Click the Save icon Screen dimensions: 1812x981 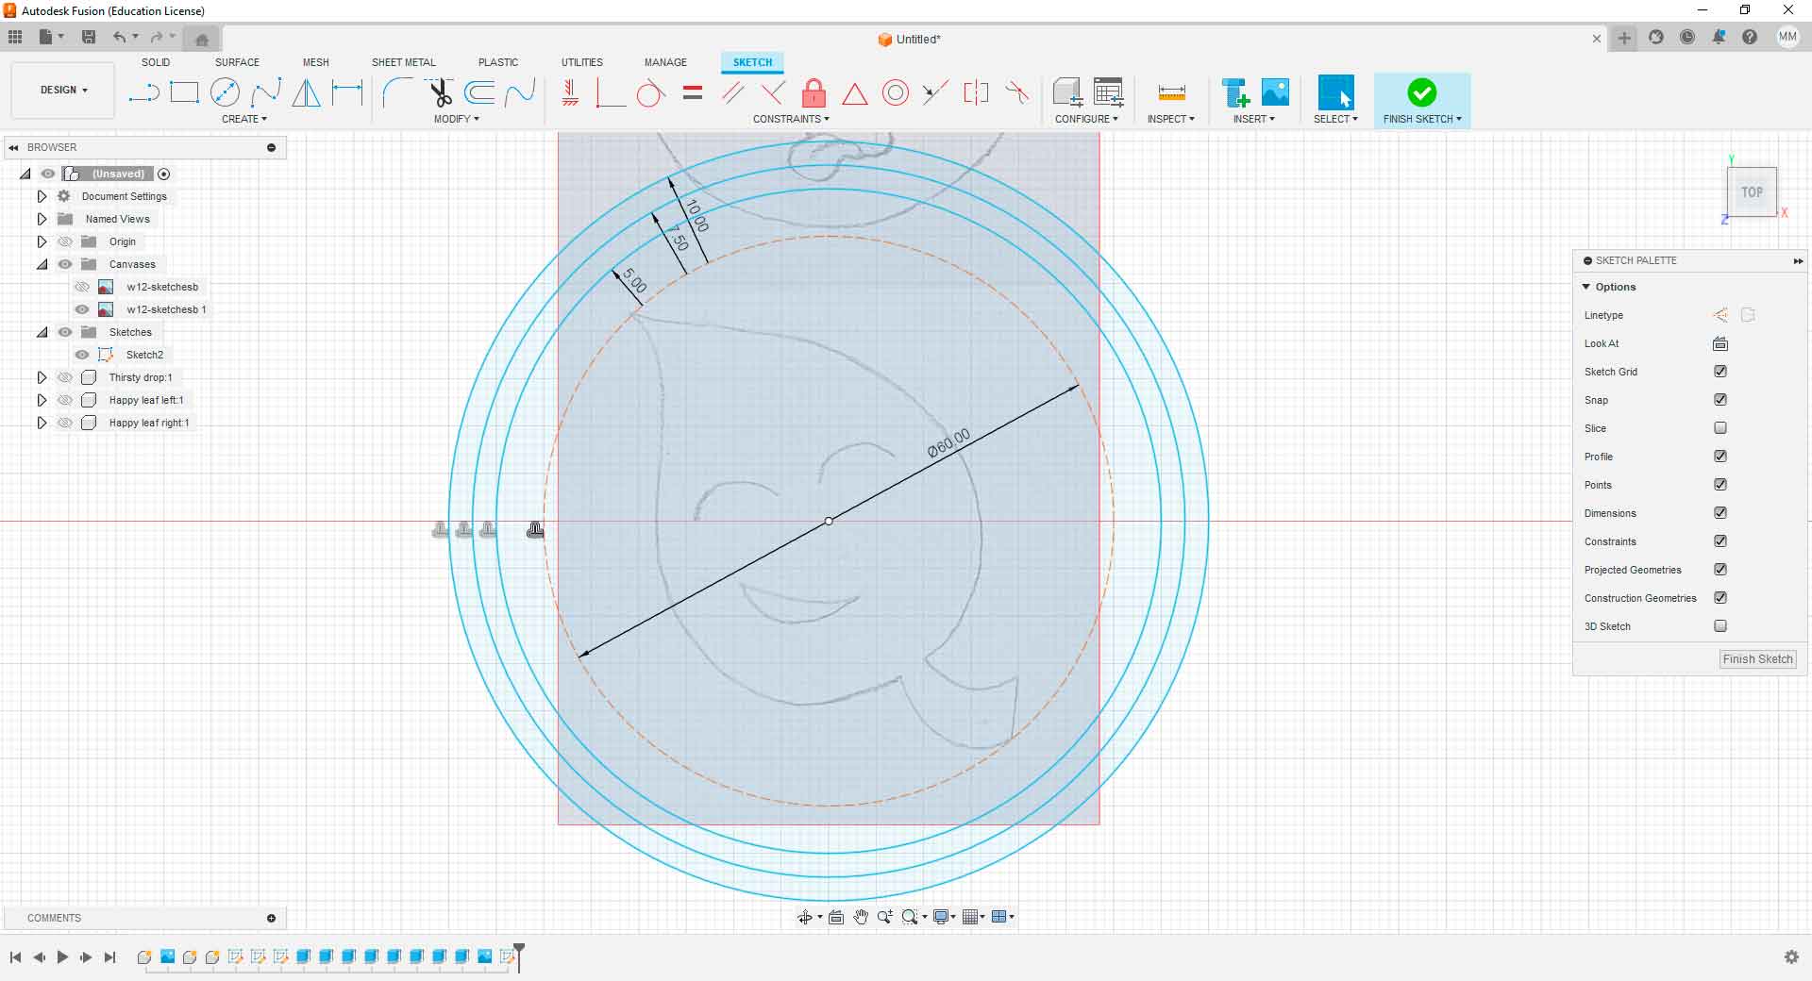click(89, 37)
